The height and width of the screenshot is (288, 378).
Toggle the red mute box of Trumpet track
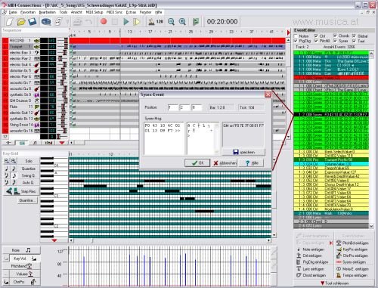[x=5, y=47]
